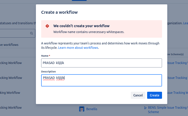Open Learn more about workflows link
188x116 pixels.
[78, 48]
